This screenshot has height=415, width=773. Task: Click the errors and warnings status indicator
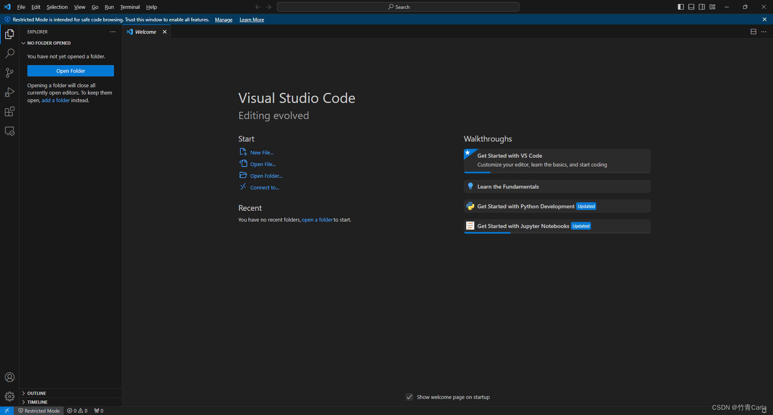[x=77, y=411]
